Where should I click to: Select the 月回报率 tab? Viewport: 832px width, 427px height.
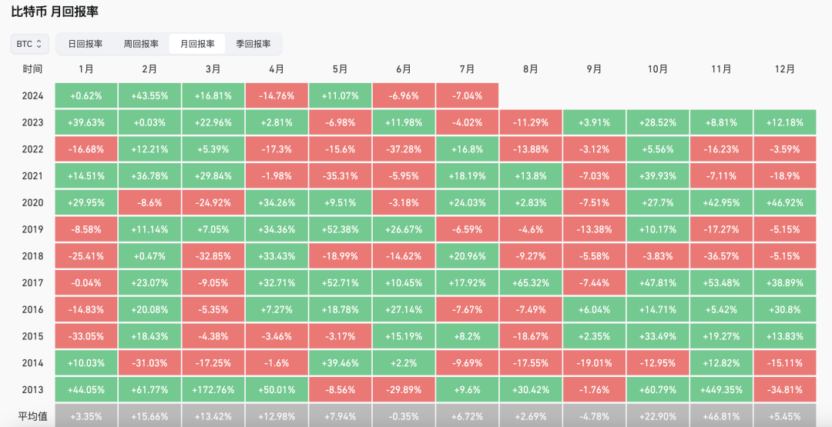197,44
